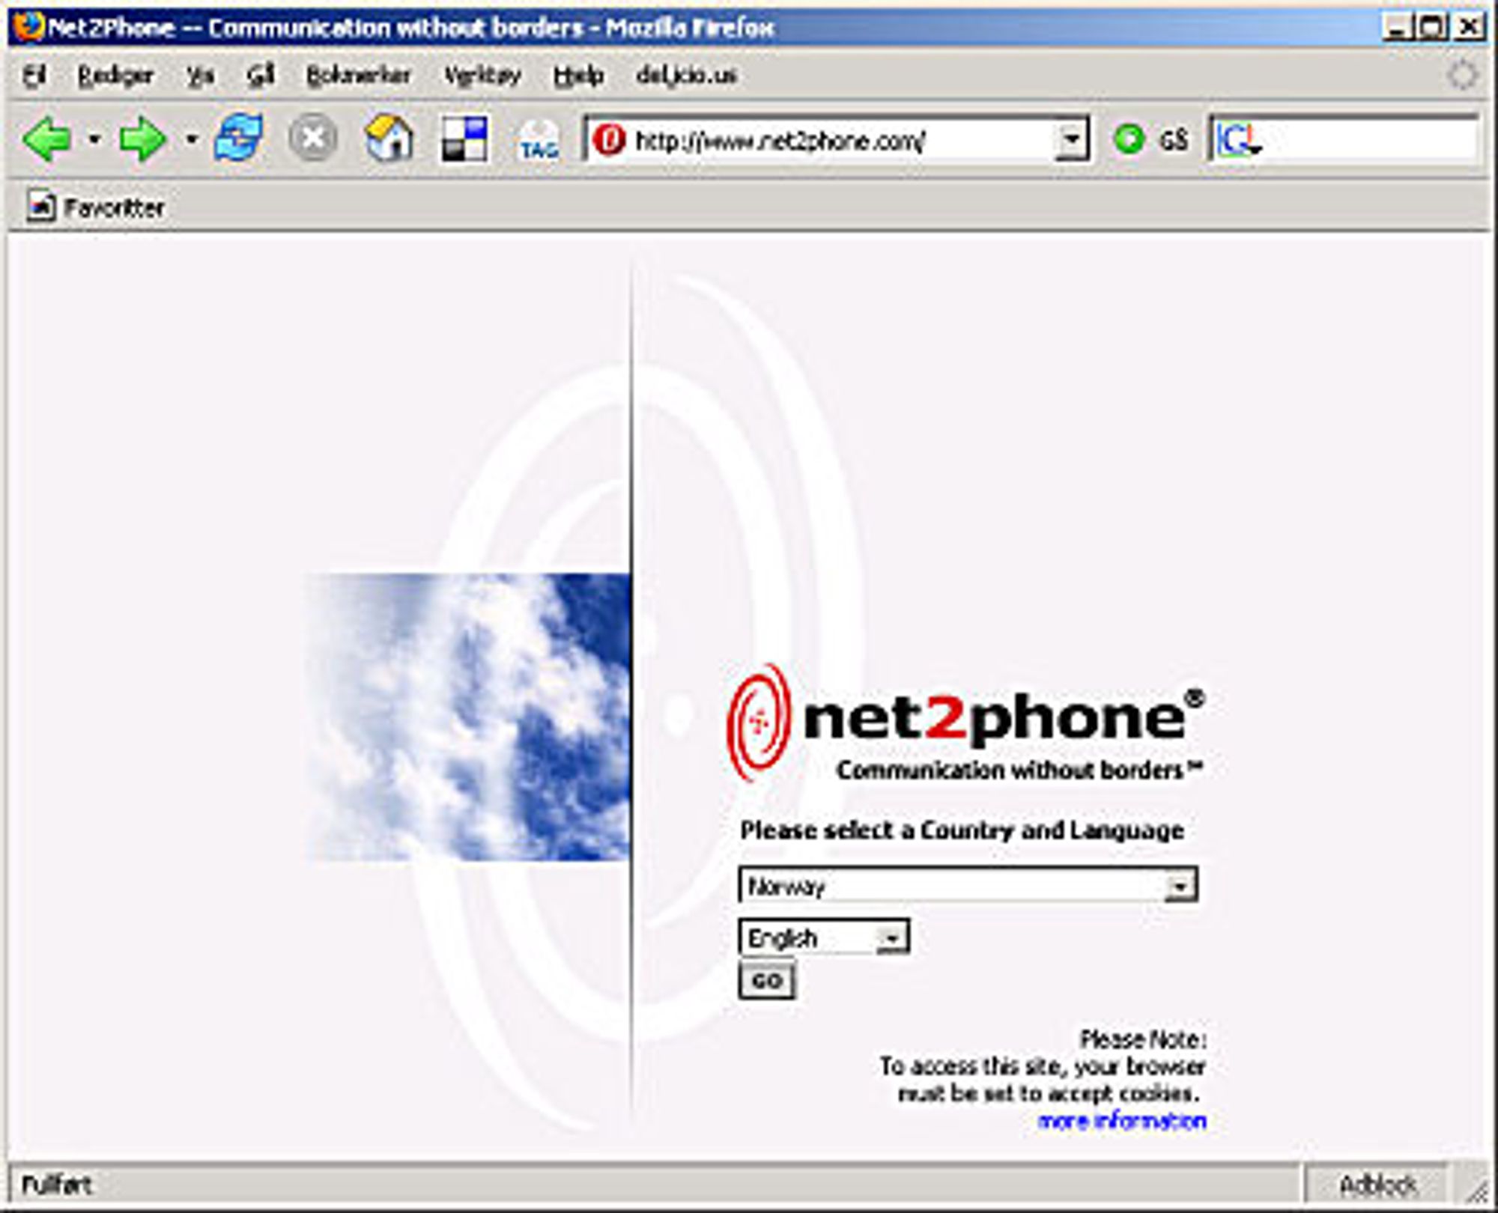Go forward with the green right arrow
This screenshot has width=1498, height=1213.
(142, 139)
